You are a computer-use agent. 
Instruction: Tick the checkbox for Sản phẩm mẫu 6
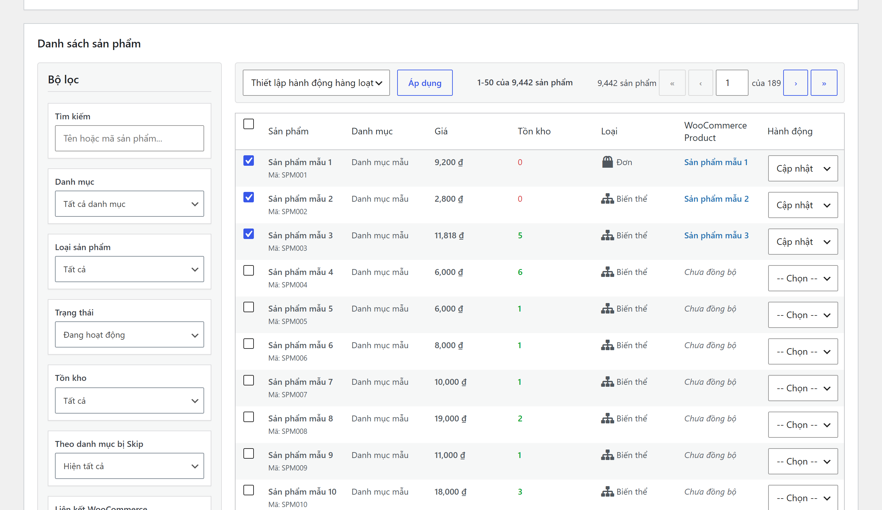249,344
